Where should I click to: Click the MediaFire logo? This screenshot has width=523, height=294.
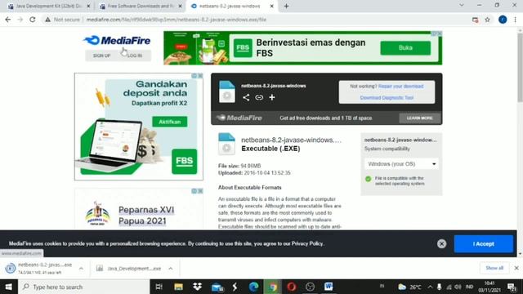117,41
